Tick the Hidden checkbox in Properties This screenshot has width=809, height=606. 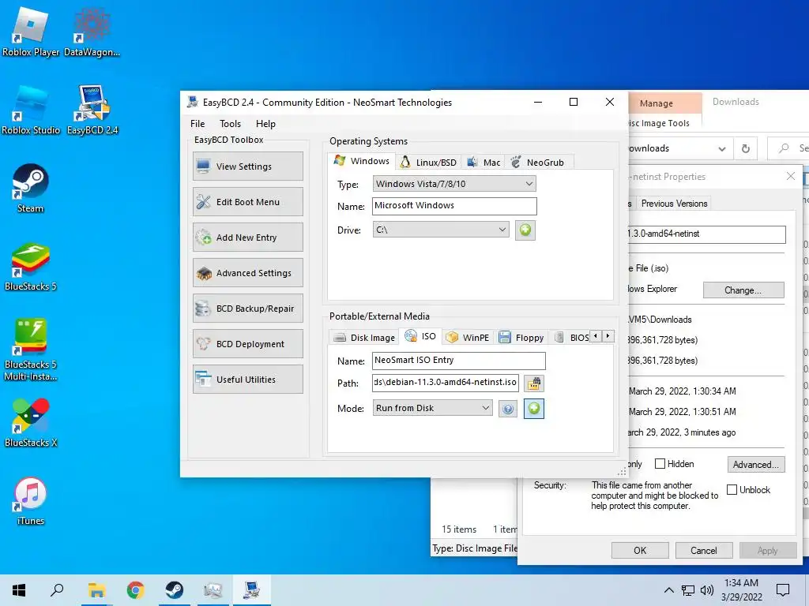point(660,464)
